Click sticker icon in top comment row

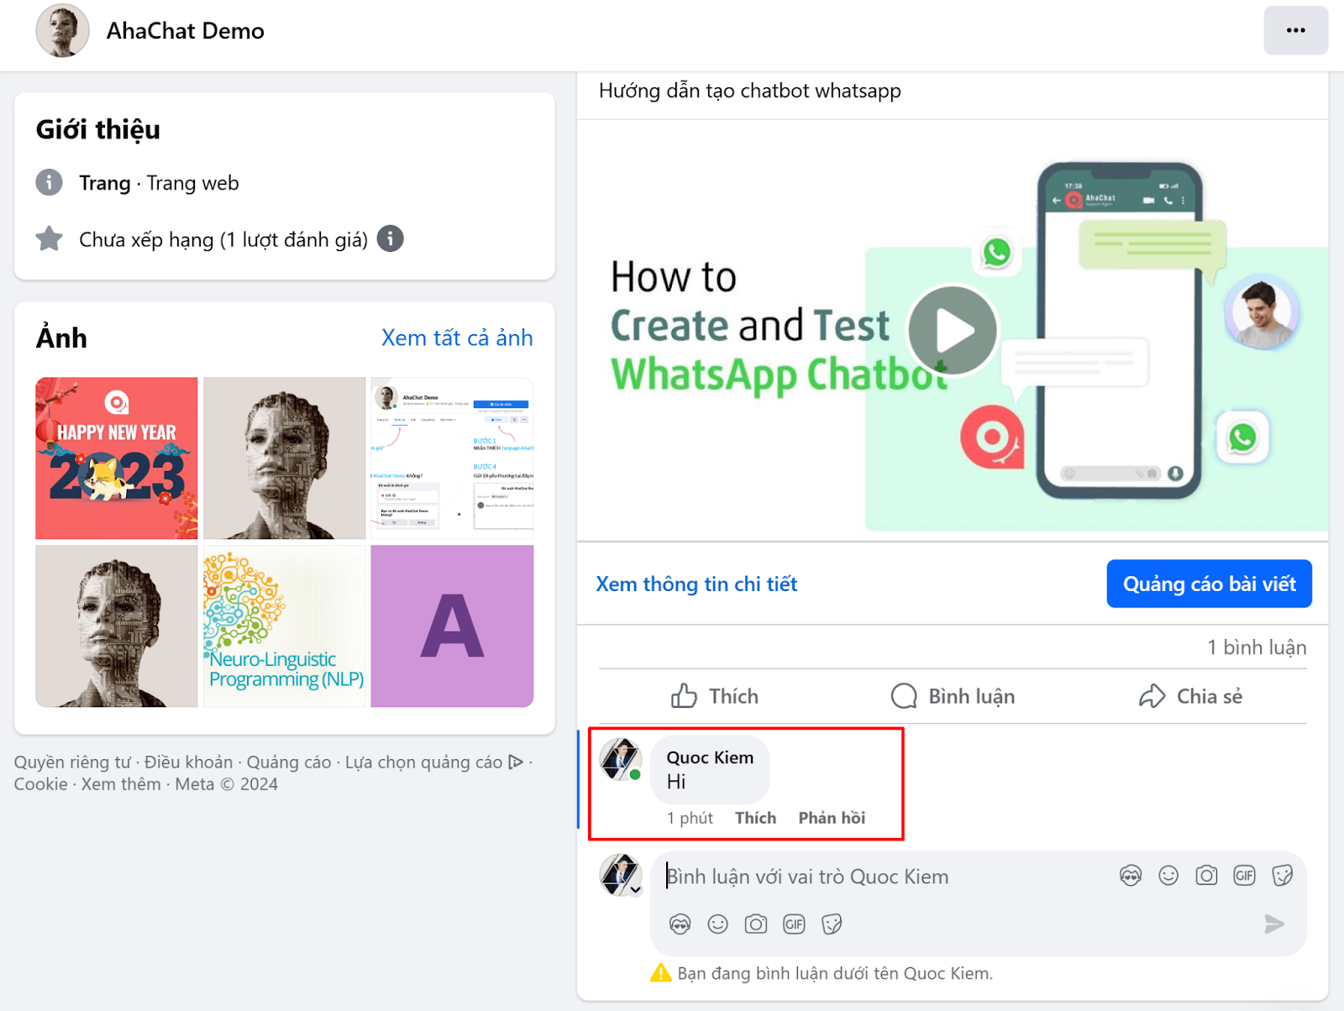pos(1282,876)
